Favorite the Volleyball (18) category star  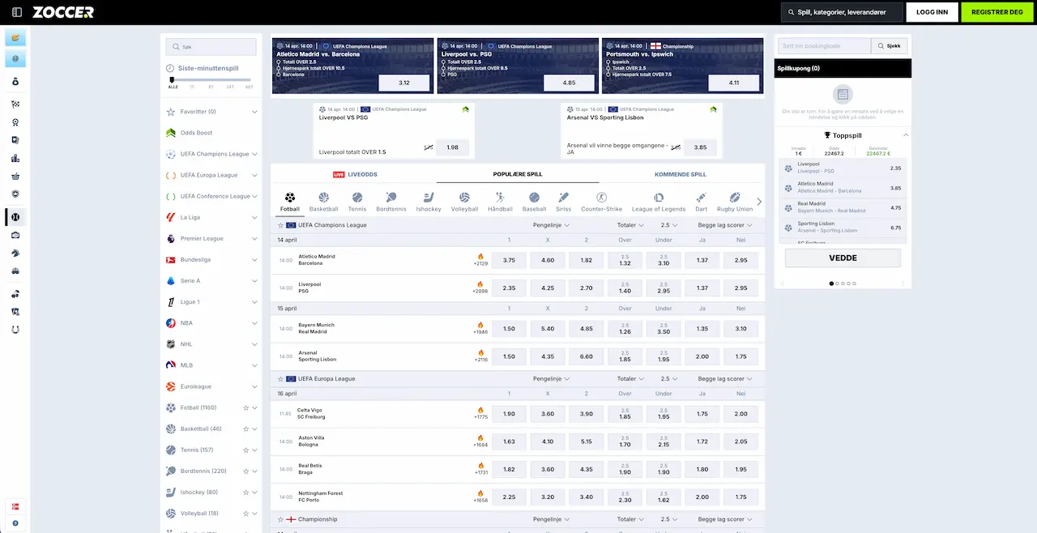pos(245,513)
